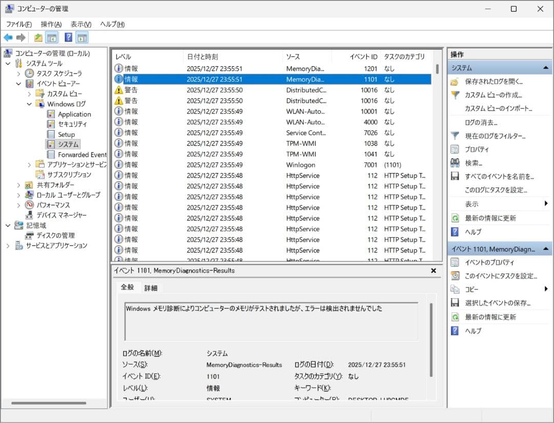Toggle the show/hide action pane toolbar icon

click(82, 37)
